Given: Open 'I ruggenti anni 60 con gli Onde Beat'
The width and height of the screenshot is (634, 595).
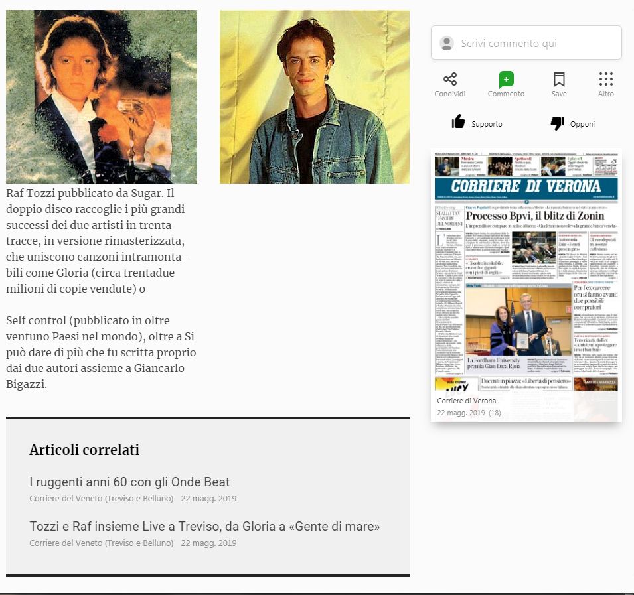Looking at the screenshot, I should 129,482.
